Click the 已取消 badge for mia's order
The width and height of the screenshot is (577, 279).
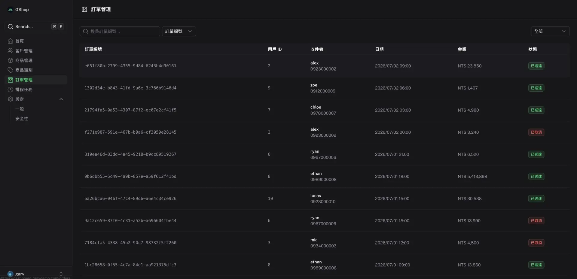536,243
